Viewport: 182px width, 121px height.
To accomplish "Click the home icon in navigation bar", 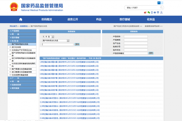I will [x=21, y=19].
